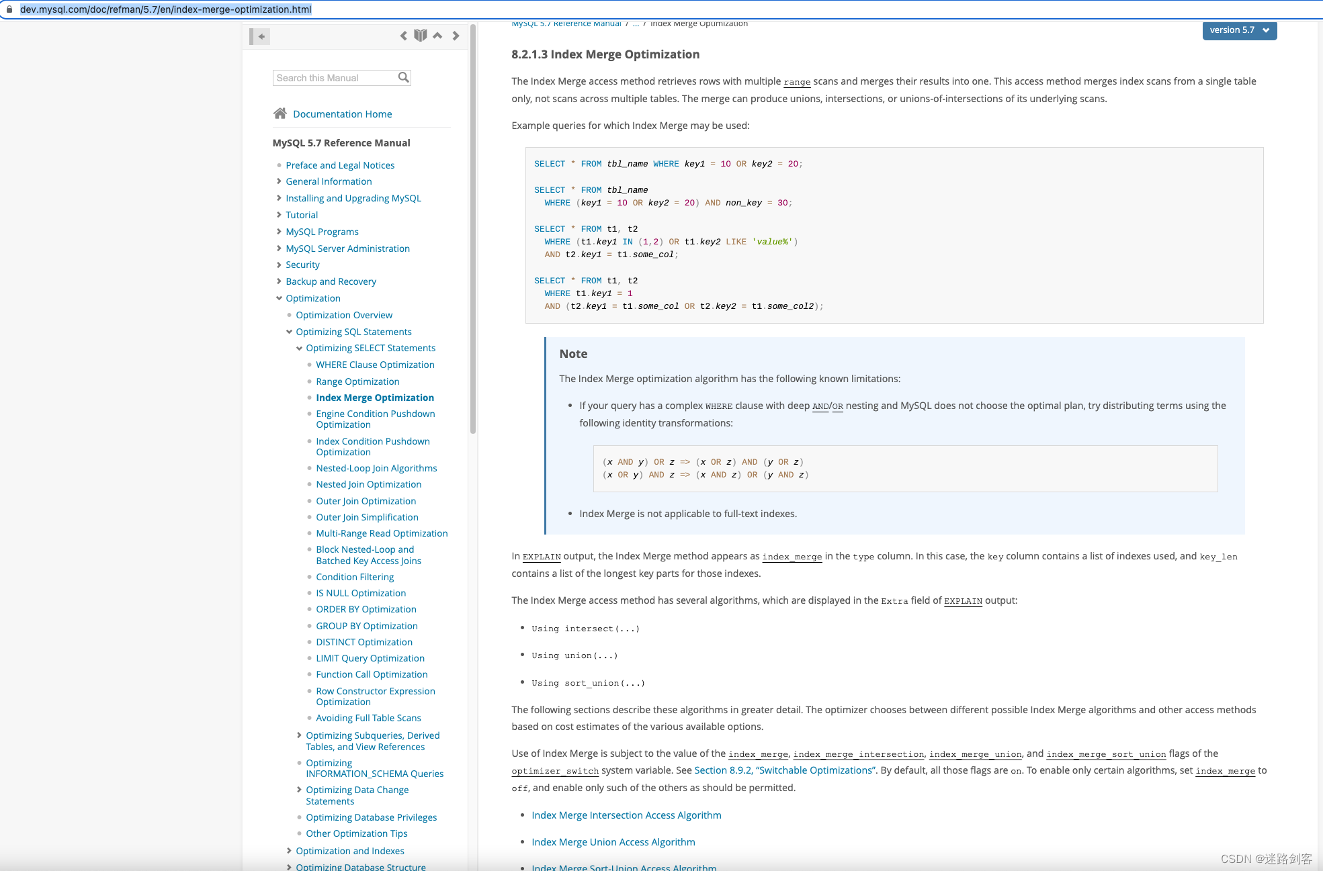This screenshot has height=871, width=1323.
Task: Open Engine Condition Pushdown Optimization
Action: click(x=376, y=419)
